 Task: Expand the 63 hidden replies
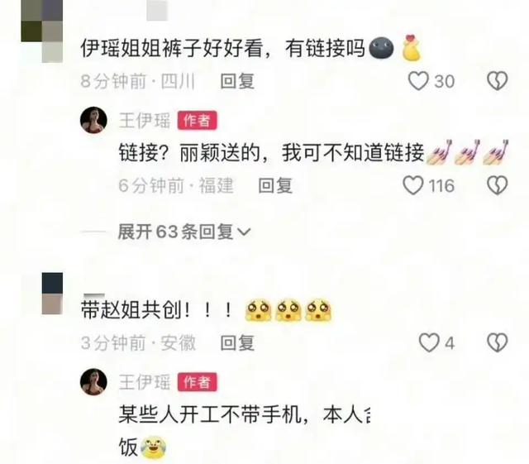coord(183,232)
